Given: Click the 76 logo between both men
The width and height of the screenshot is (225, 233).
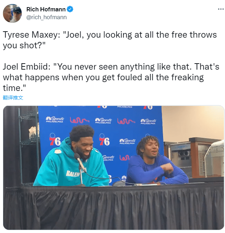Looking at the screenshot, I should (104, 140).
